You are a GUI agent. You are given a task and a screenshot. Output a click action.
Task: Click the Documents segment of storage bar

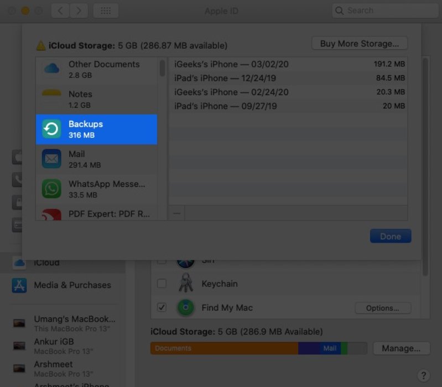point(225,348)
